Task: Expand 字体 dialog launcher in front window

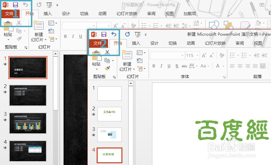Action: (224, 77)
